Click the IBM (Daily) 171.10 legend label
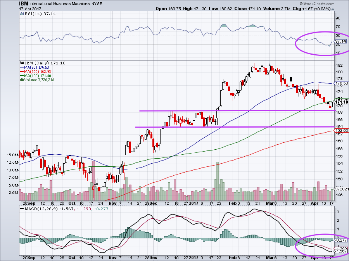The image size is (349, 261). pyautogui.click(x=45, y=63)
